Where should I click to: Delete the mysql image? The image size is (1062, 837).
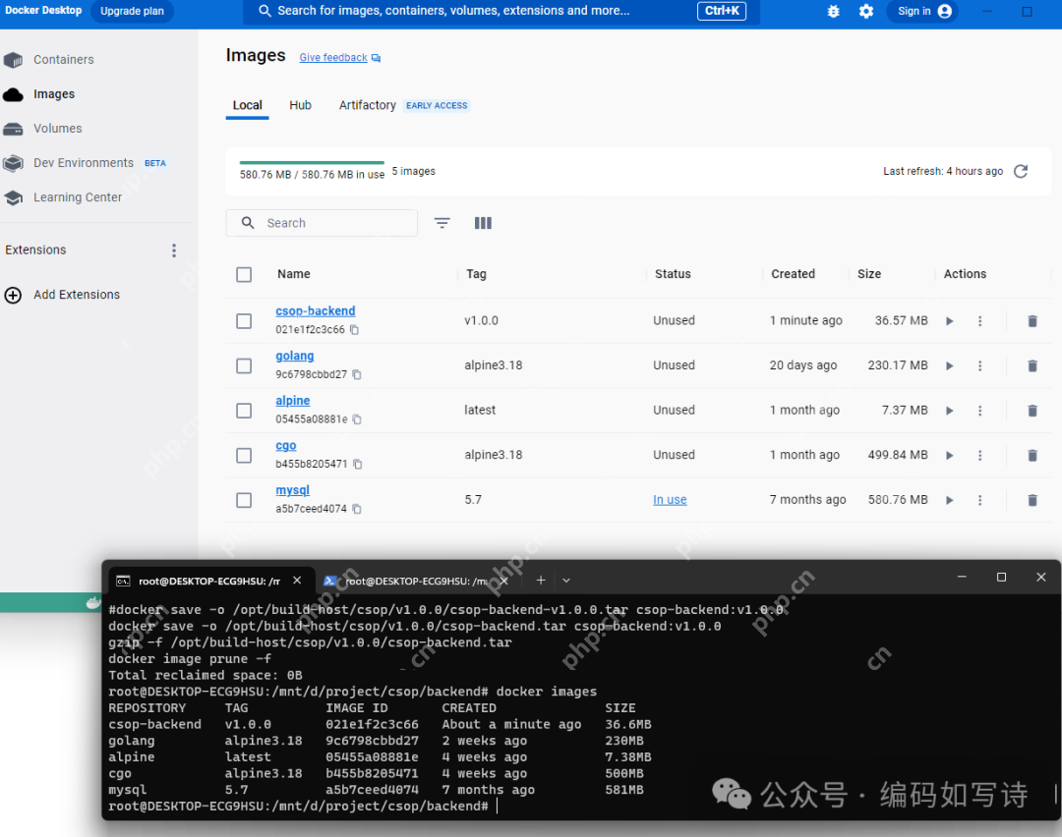click(x=1032, y=500)
